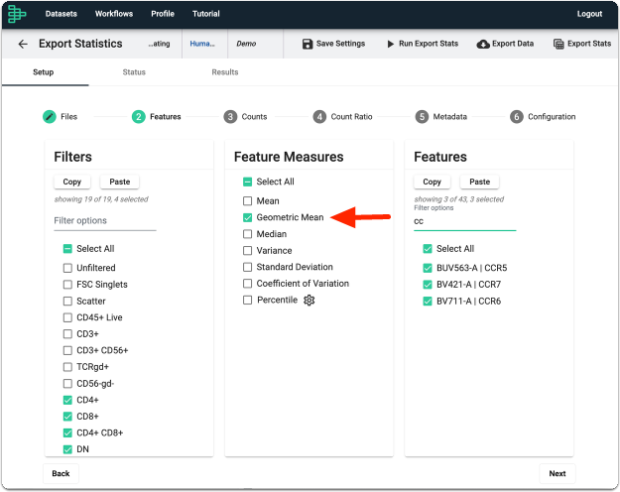Click Copy in Features panel

tap(432, 182)
